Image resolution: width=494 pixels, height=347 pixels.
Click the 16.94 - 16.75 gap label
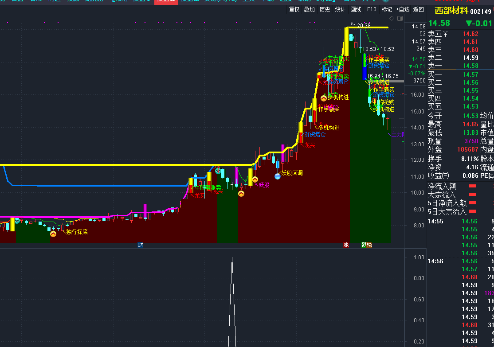point(383,76)
